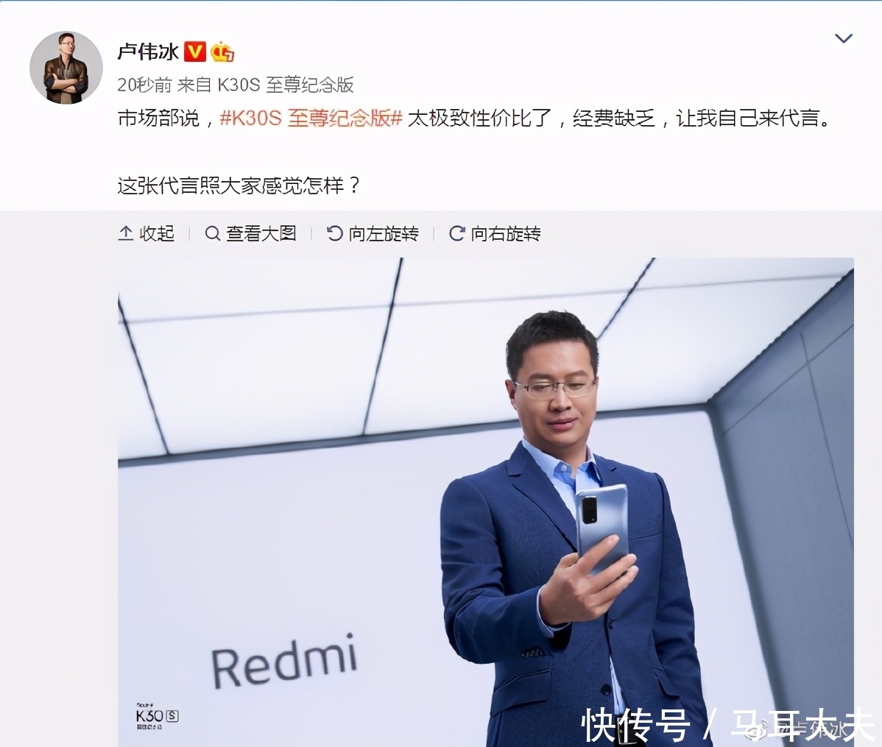This screenshot has height=747, width=882.
Task: Open Lu Weibing's profile avatar
Action: coord(66,68)
